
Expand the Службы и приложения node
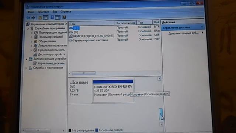click(26, 68)
